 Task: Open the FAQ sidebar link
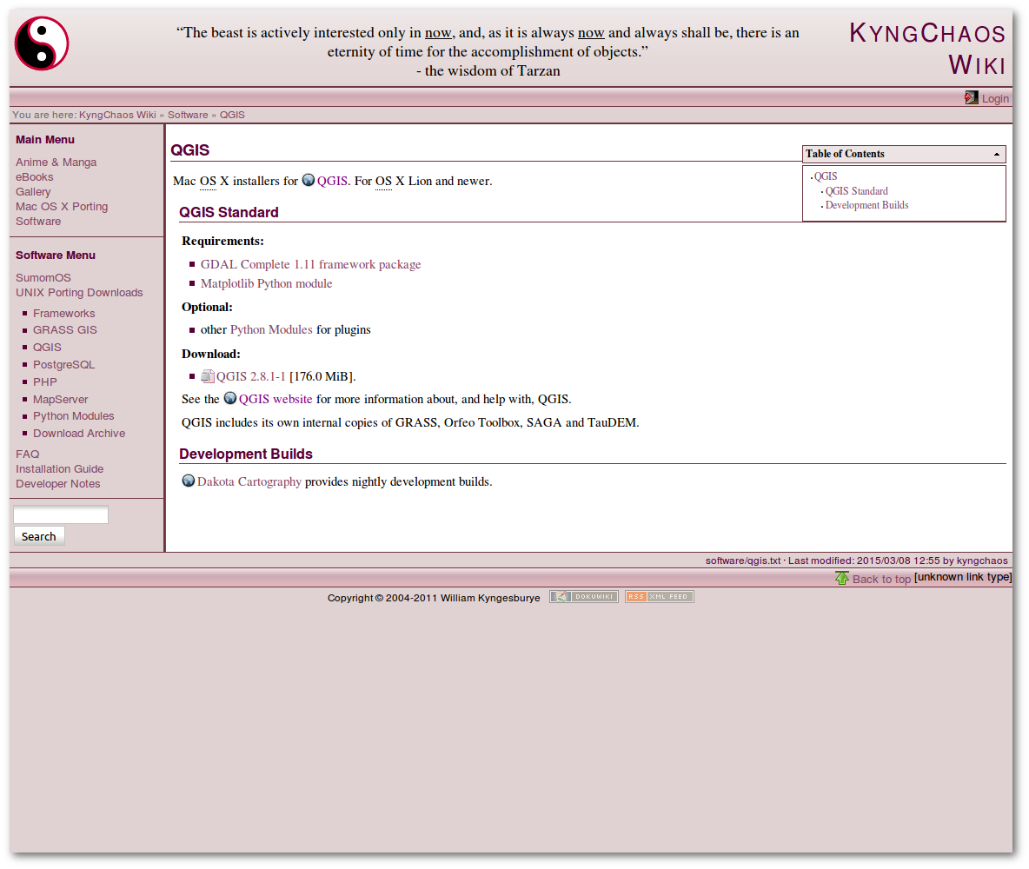point(28,454)
